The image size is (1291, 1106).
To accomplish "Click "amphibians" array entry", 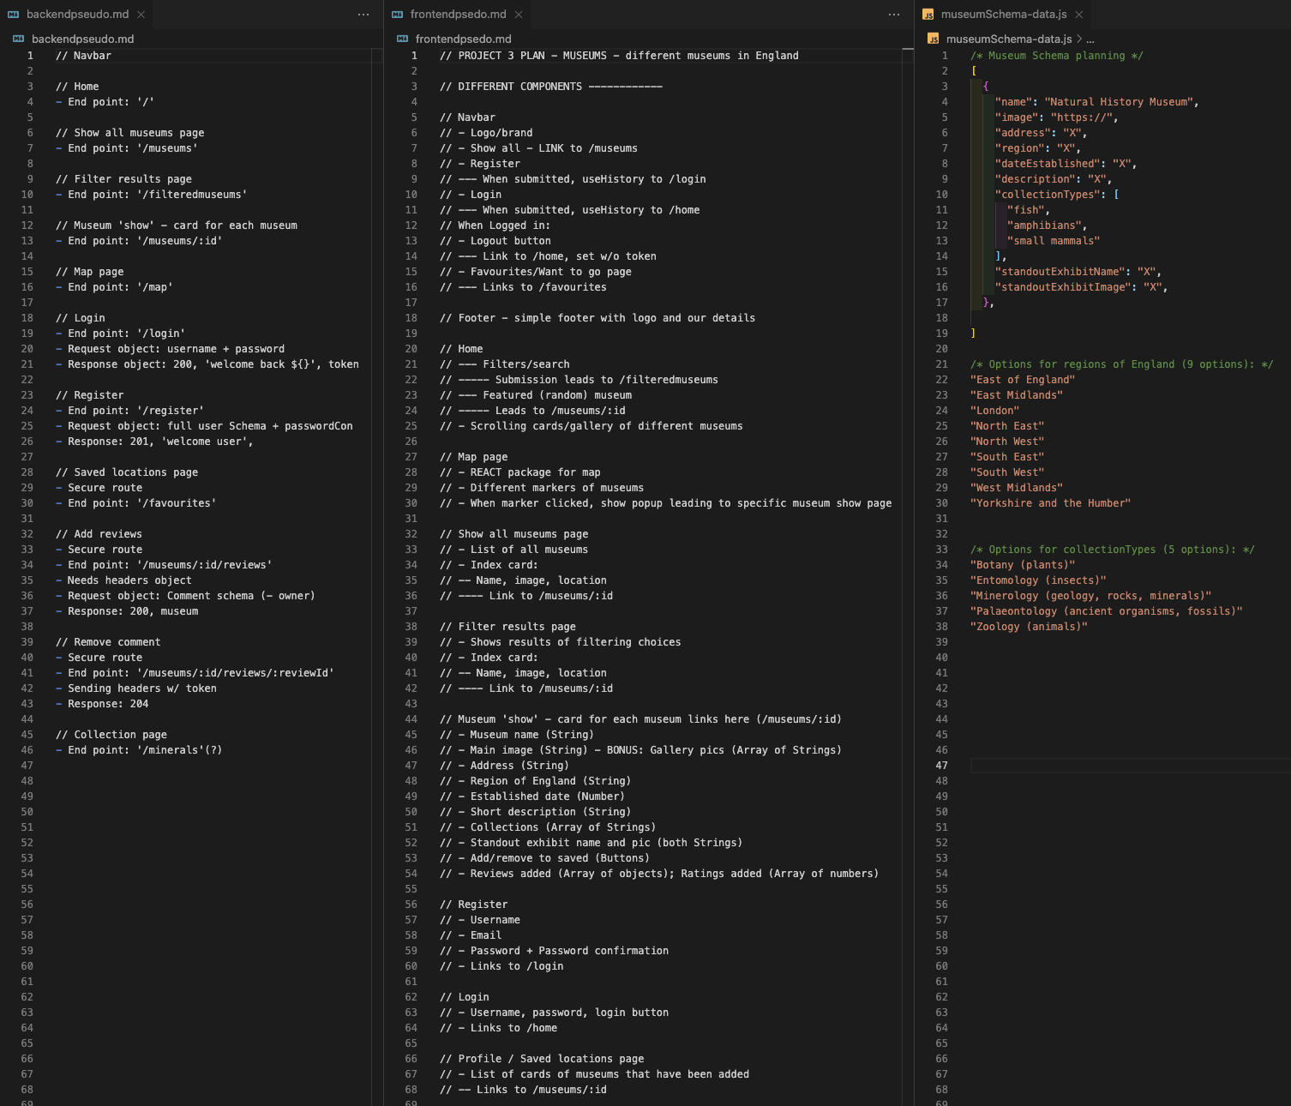I will click(1047, 225).
